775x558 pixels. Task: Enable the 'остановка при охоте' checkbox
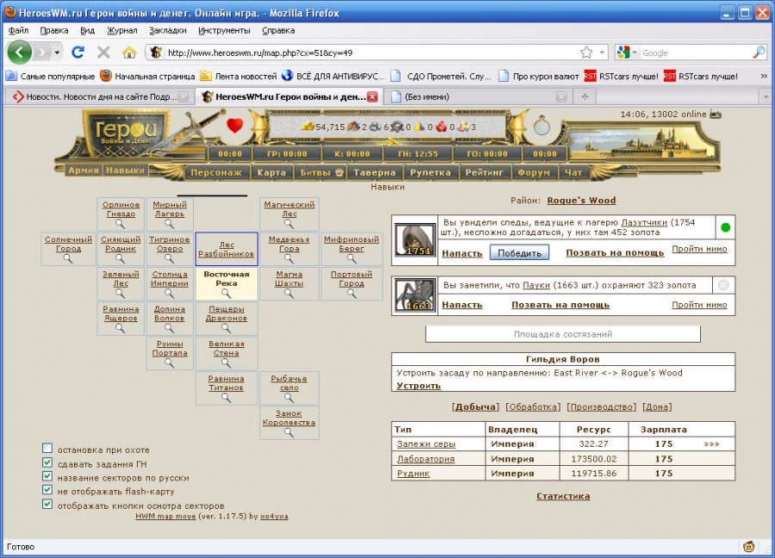pos(47,449)
